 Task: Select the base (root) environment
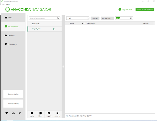(x=45, y=24)
